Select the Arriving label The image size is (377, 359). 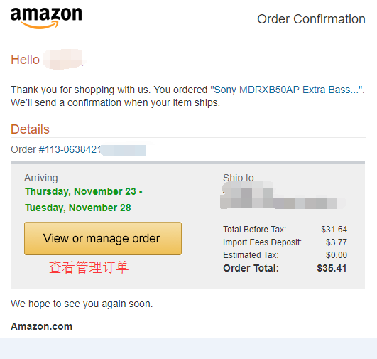42,178
